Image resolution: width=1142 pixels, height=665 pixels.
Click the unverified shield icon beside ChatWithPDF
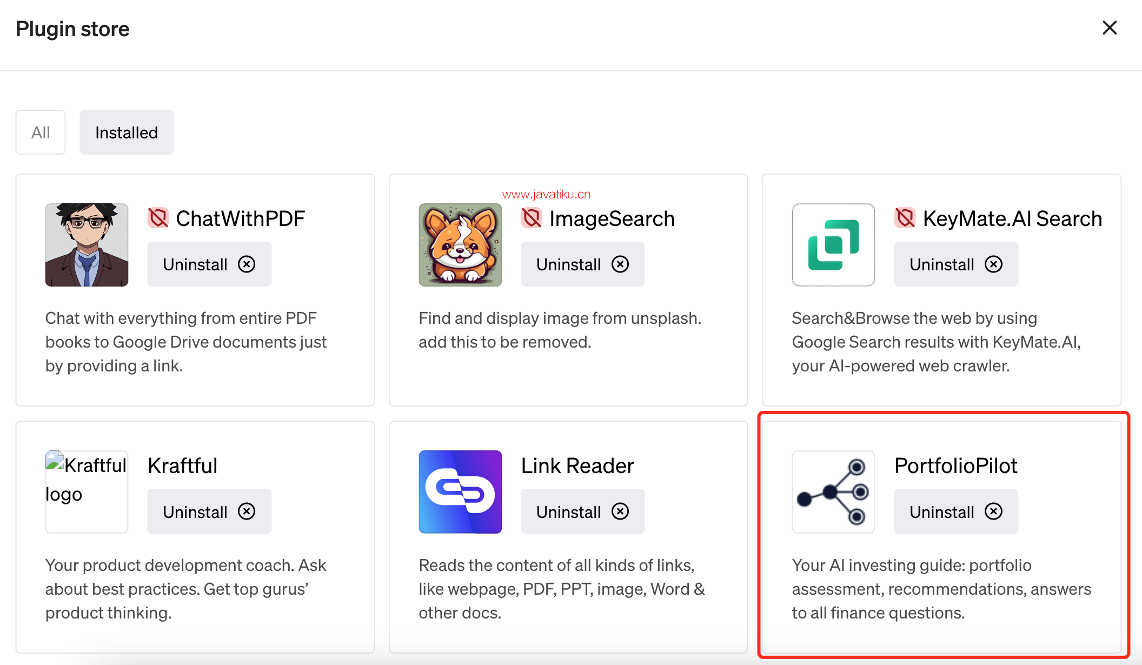tap(158, 218)
